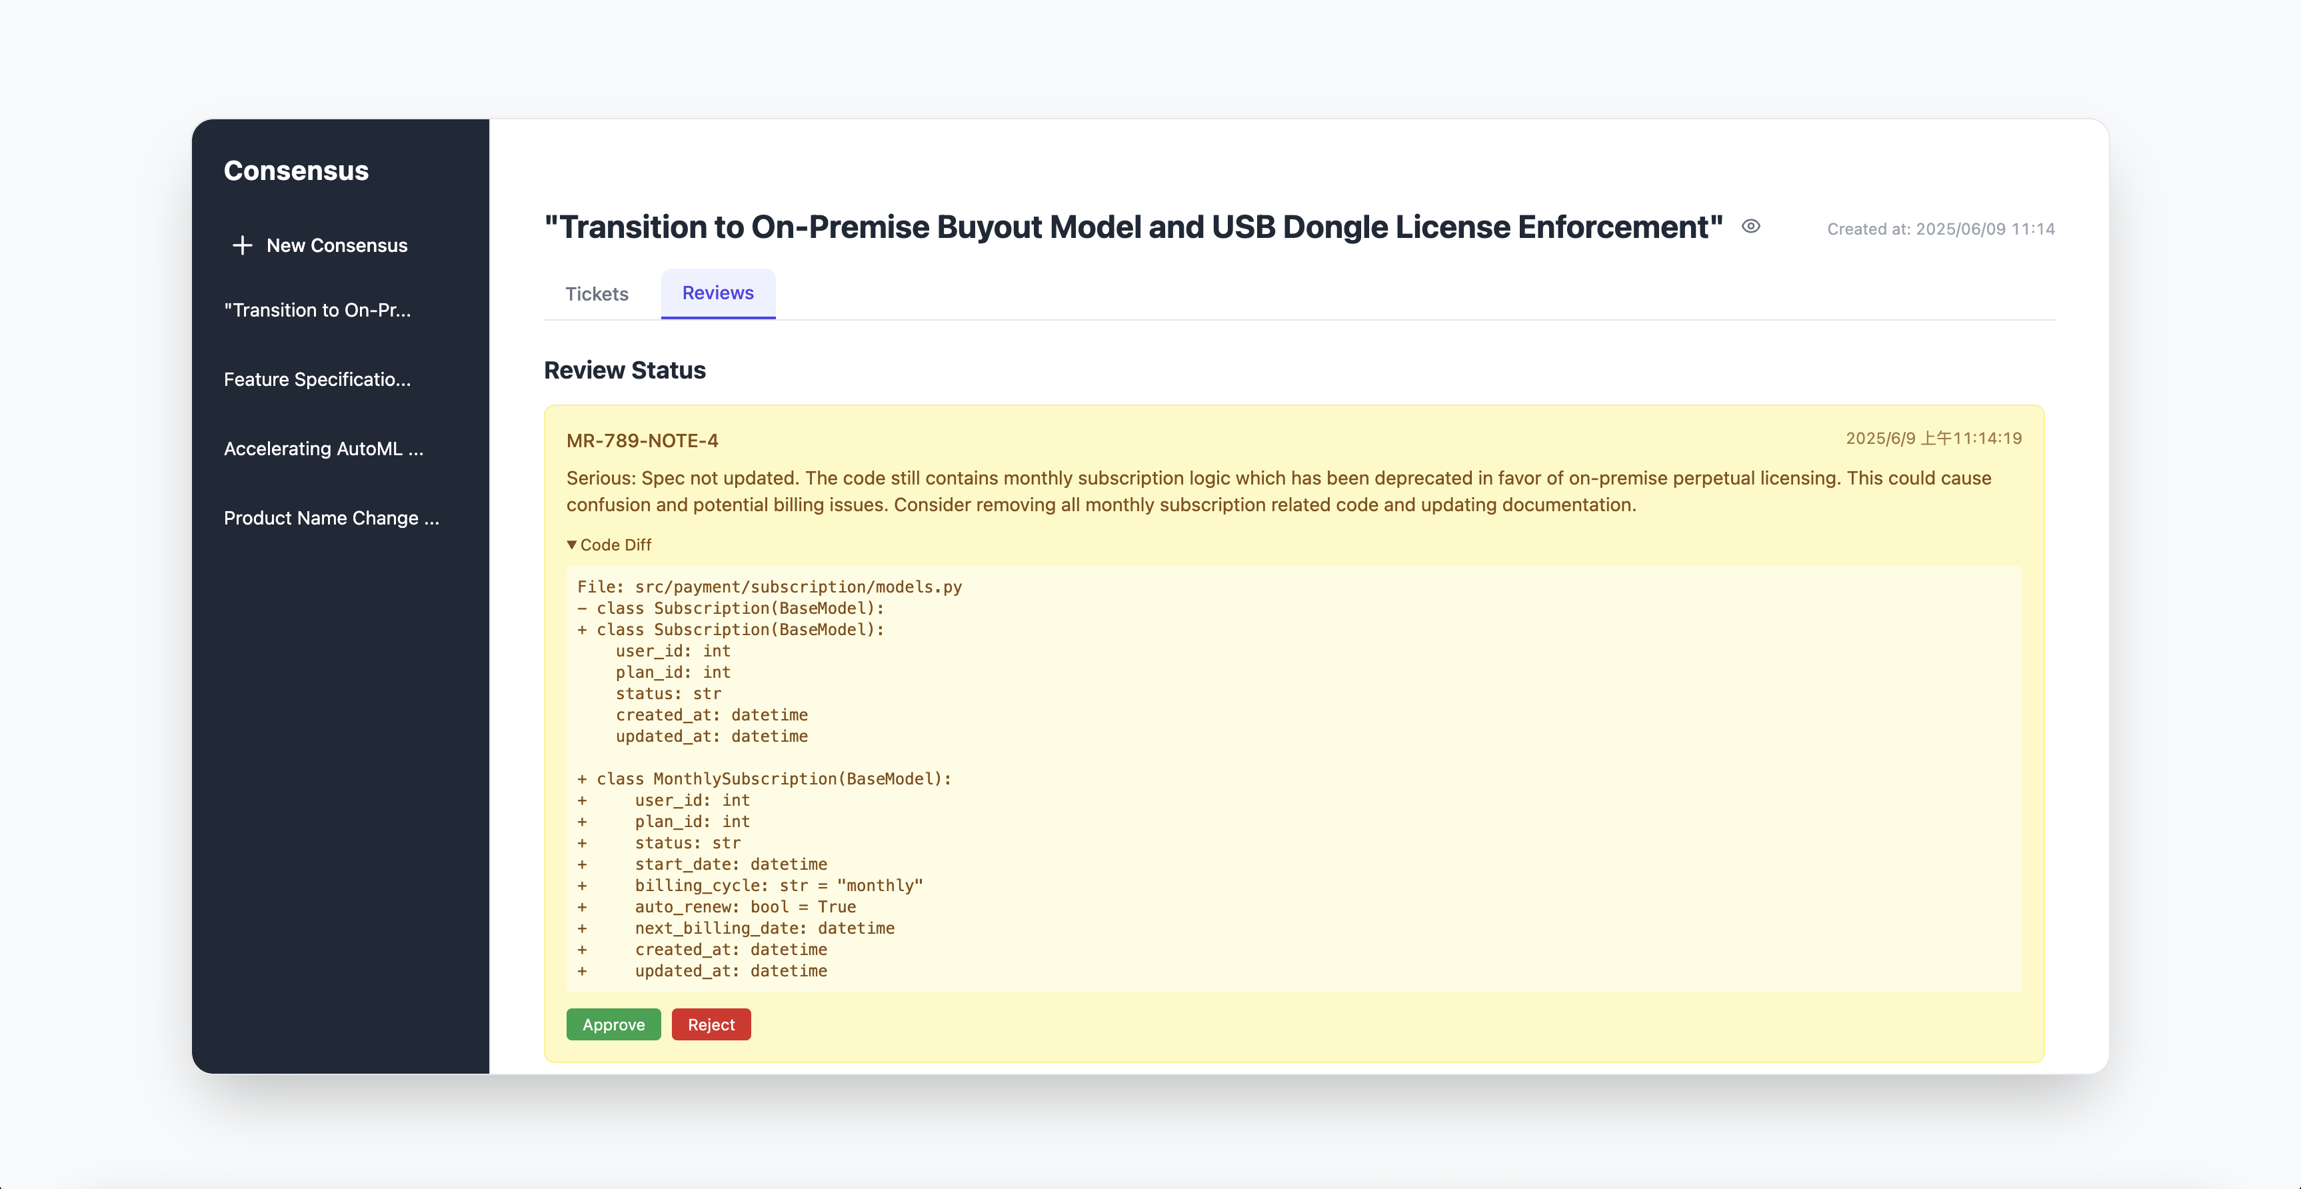Click the Consensus app title in the sidebar
This screenshot has height=1189, width=2301.
point(296,171)
